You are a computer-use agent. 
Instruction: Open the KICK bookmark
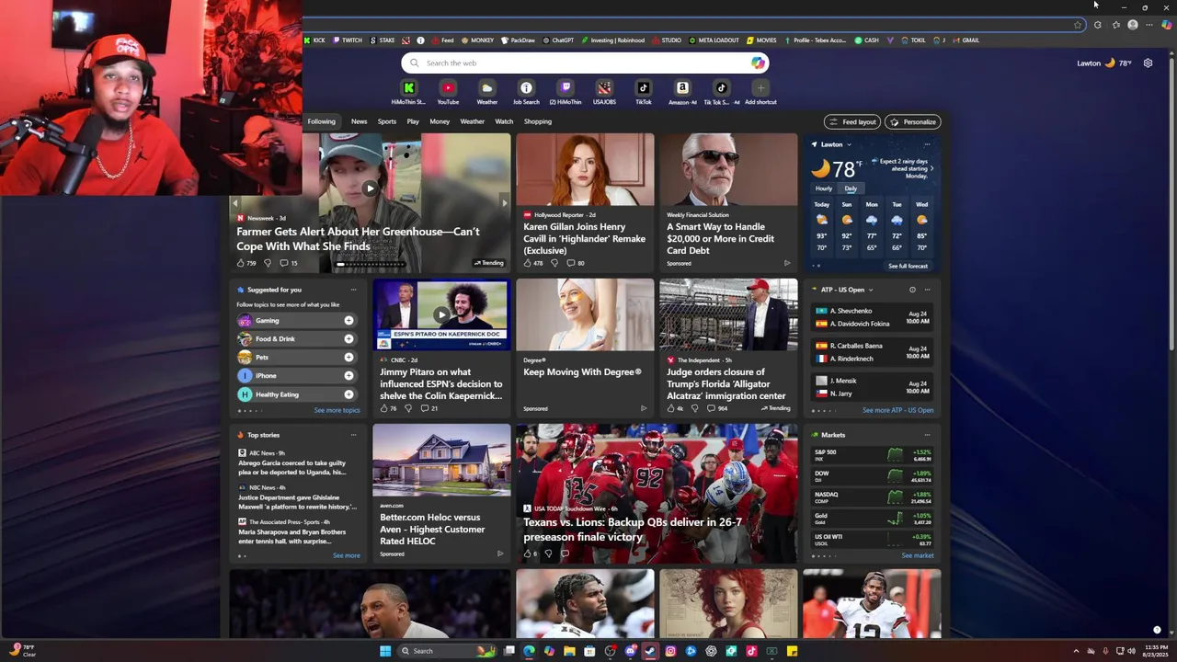[x=315, y=40]
